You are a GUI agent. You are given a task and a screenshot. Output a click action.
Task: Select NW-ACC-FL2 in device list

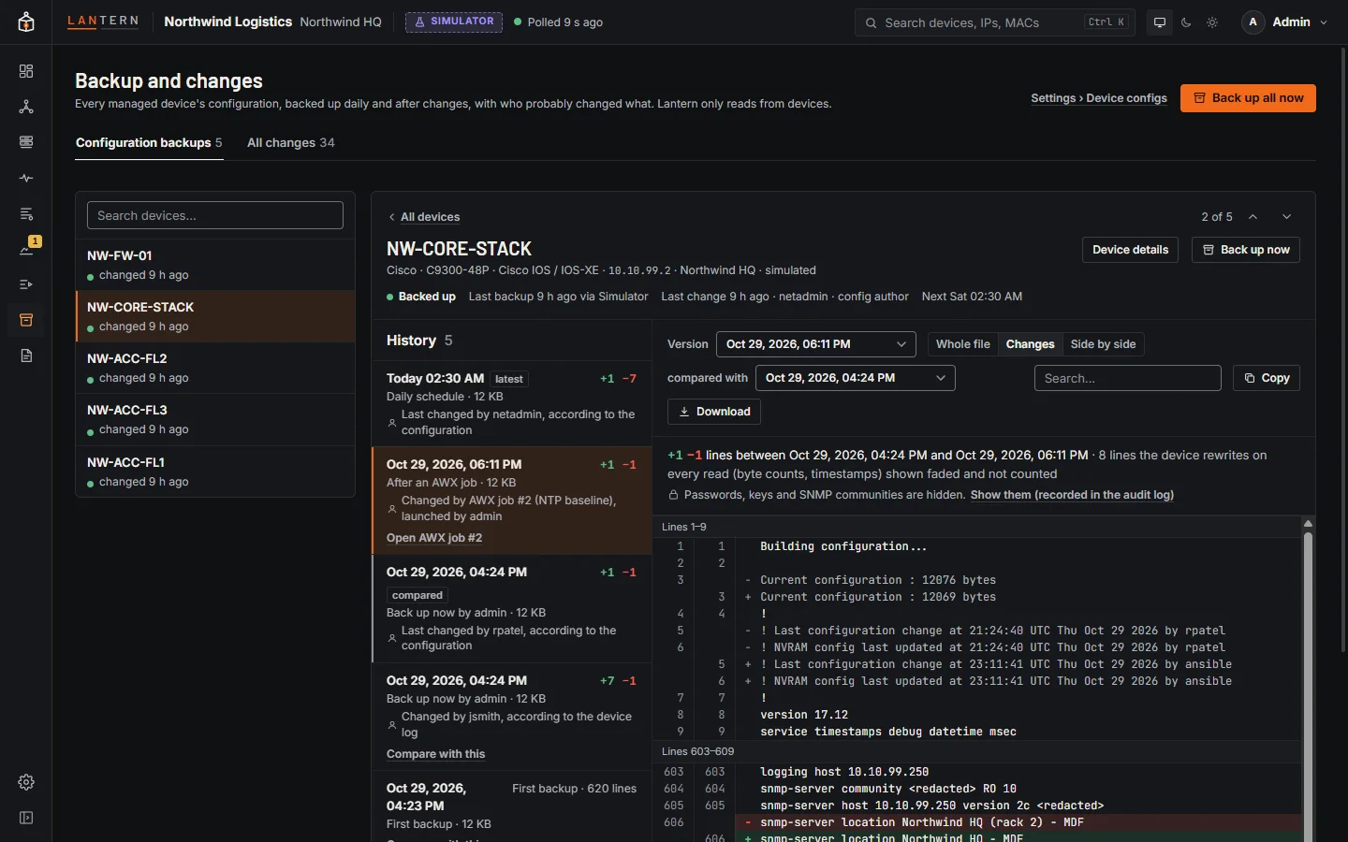215,368
